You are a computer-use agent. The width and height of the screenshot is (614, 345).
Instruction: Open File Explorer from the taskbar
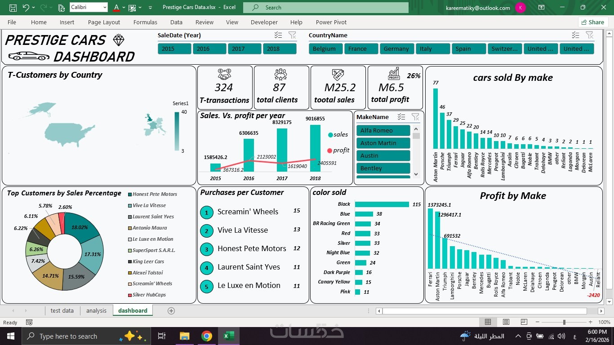[184, 336]
